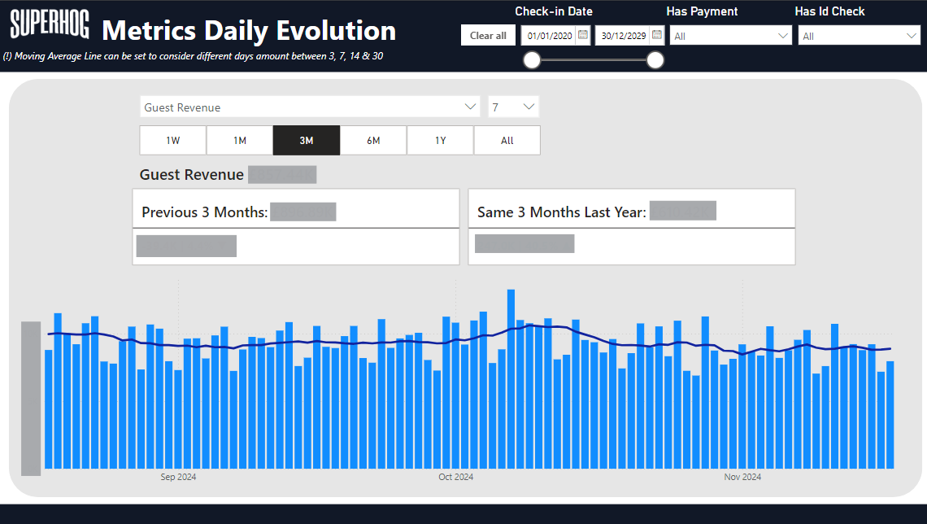927x524 pixels.
Task: Switch to 1Y time range
Action: coord(440,141)
